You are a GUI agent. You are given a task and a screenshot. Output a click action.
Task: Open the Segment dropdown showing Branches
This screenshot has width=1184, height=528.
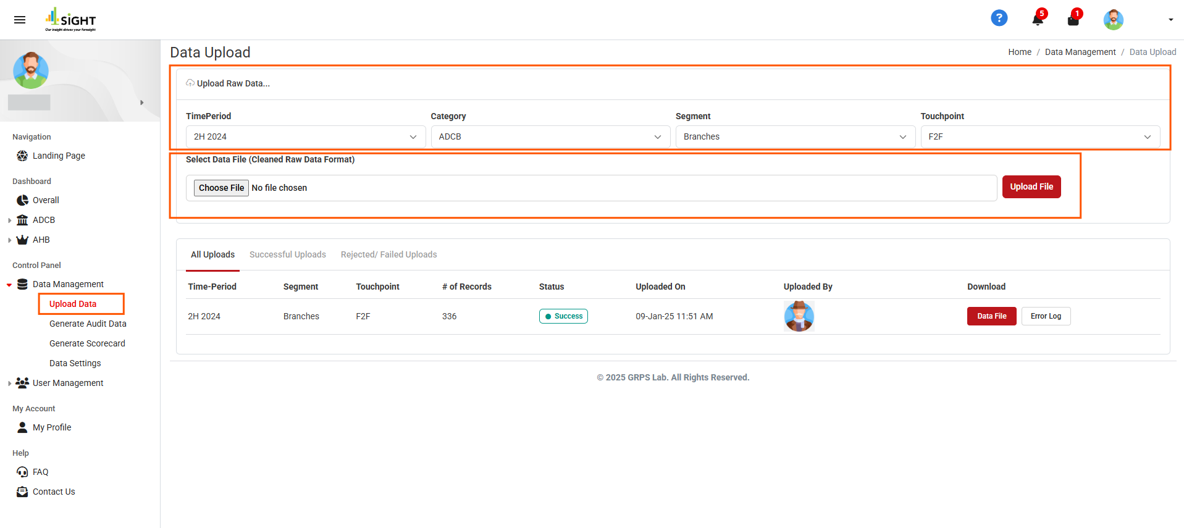coord(795,136)
